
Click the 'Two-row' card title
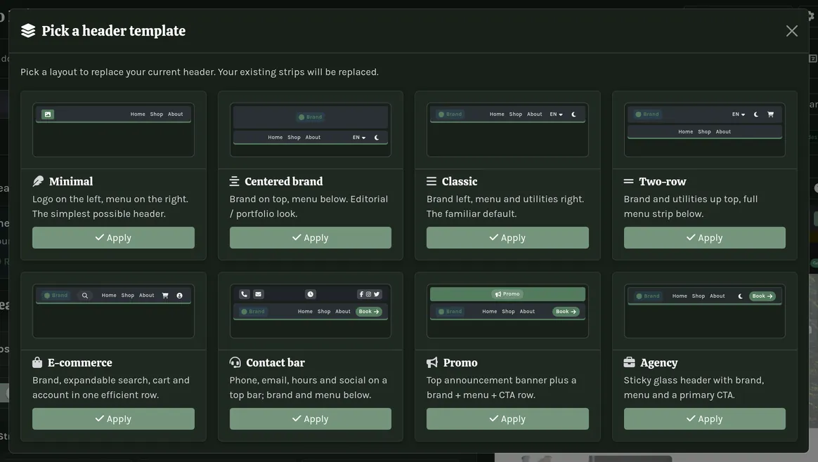663,181
